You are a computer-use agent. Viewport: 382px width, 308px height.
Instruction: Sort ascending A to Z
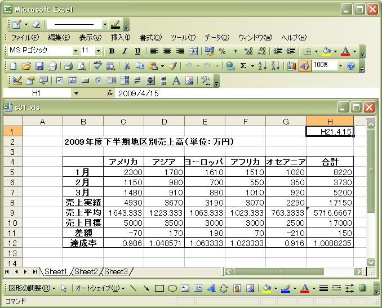(x=263, y=66)
